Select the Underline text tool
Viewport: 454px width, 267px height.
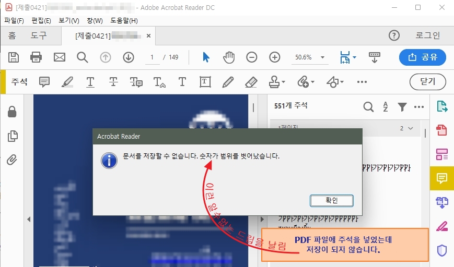90,82
